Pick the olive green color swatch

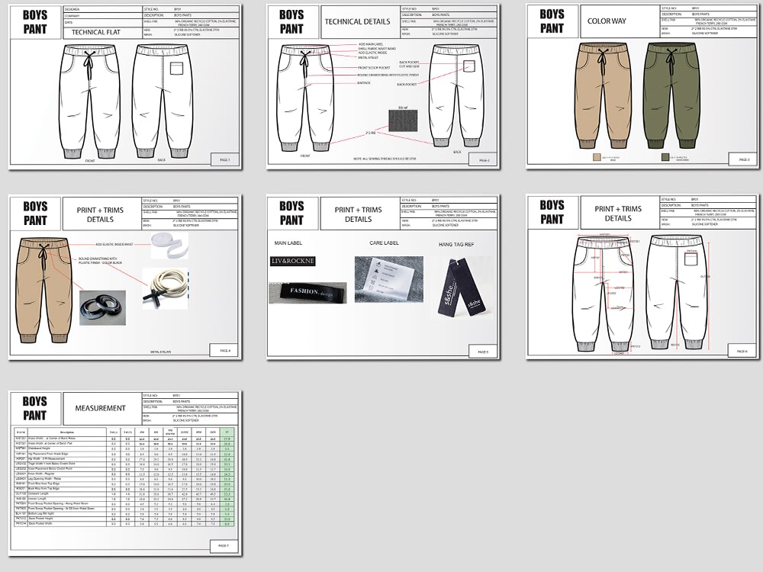(x=665, y=157)
